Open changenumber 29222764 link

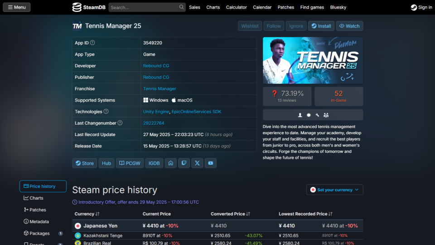[154, 123]
